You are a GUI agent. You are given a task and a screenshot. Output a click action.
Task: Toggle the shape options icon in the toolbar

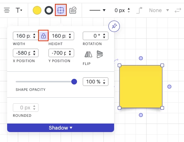coord(61,10)
